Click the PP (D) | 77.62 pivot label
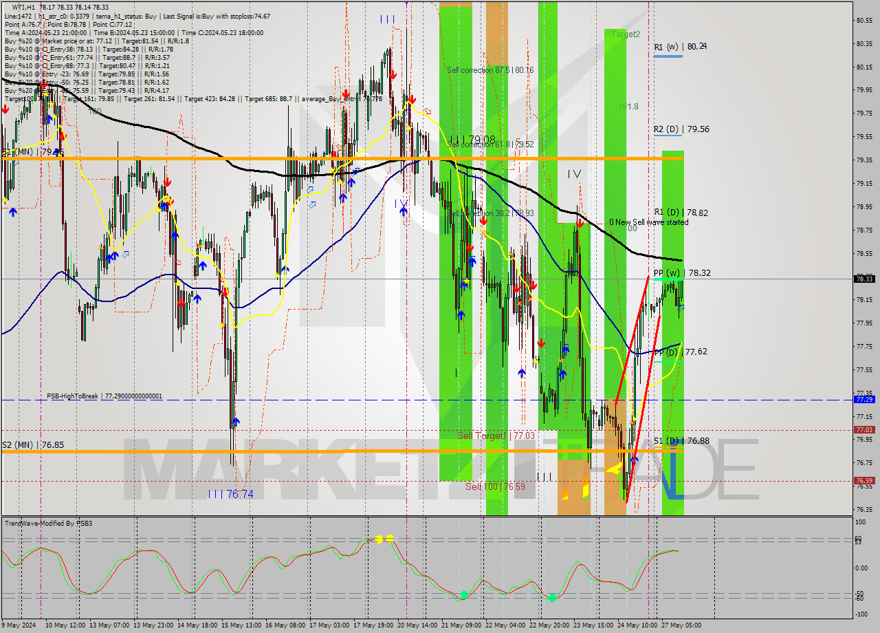Viewport: 880px width, 633px height. click(680, 351)
